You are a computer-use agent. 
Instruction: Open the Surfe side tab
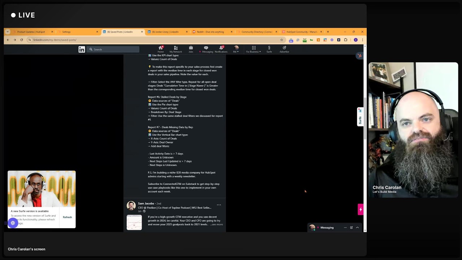(x=359, y=117)
